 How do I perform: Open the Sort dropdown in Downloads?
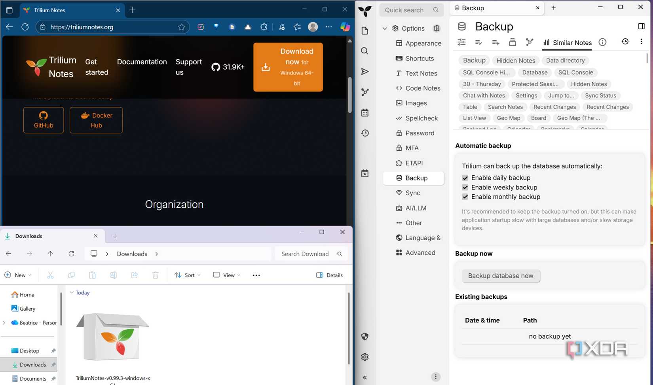(187, 275)
